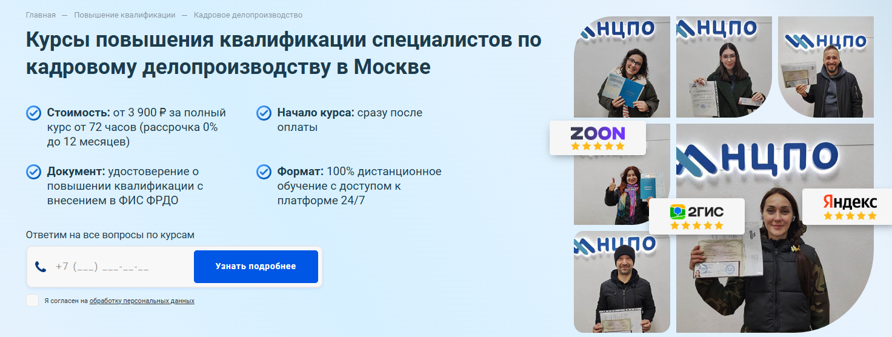Image resolution: width=892 pixels, height=337 pixels.
Task: Click the Узнать подробнее button
Action: 256,267
